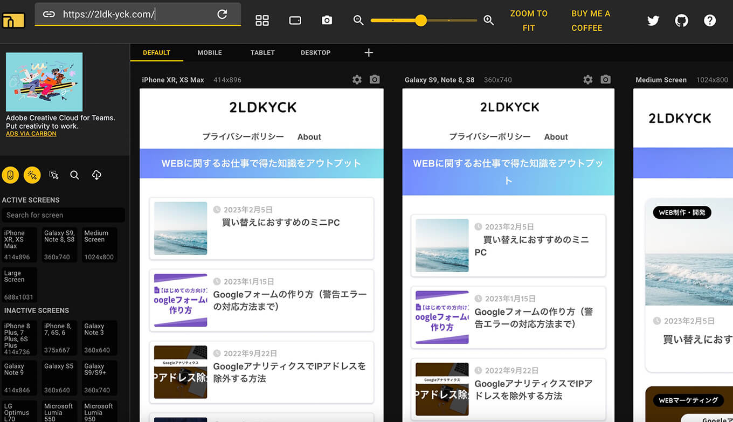Click the rotate device orientation icon

click(x=295, y=20)
